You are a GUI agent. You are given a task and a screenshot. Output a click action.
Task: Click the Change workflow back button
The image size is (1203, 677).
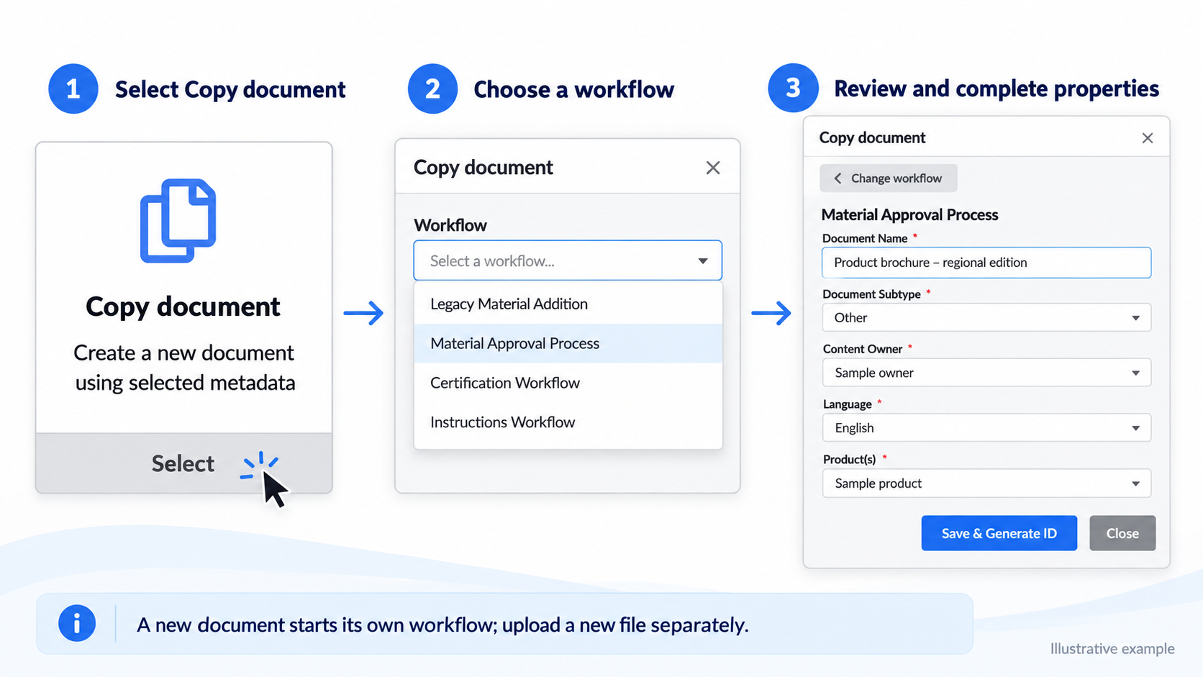(x=888, y=178)
